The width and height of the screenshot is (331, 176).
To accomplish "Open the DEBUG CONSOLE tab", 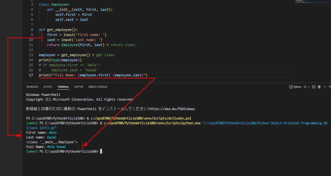I will pos(98,87).
